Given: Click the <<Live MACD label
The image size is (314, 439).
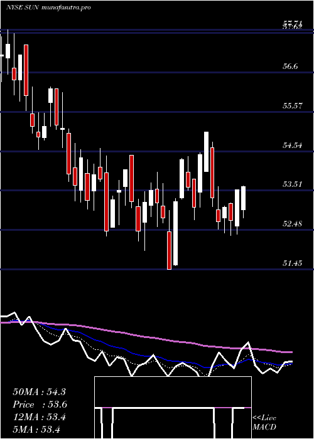Looking at the screenshot, I should tap(264, 423).
